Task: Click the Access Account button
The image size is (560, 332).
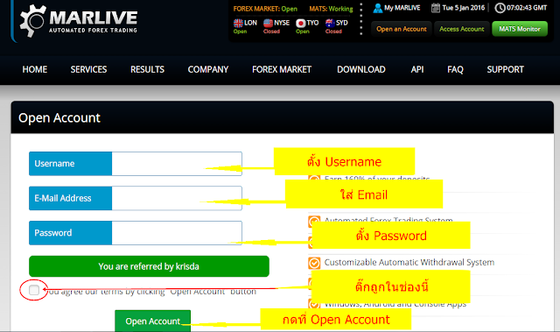Action: pos(461,29)
